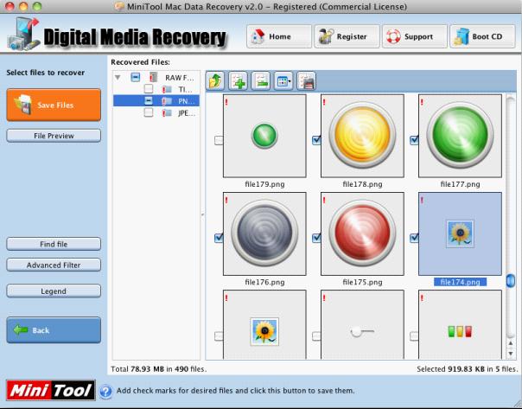Check the file179.png checkbox

click(x=219, y=140)
